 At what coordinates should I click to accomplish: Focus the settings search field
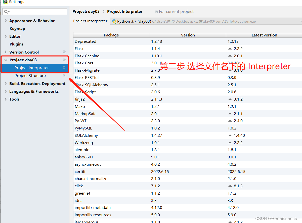click(35, 12)
